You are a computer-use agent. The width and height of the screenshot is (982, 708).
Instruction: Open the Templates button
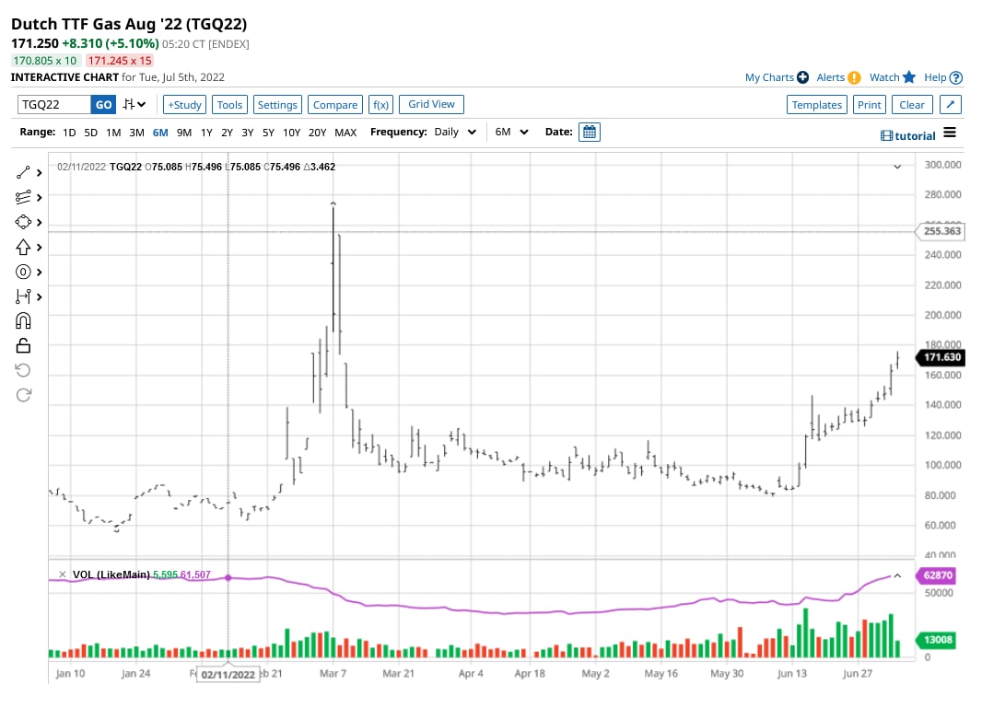pos(817,105)
